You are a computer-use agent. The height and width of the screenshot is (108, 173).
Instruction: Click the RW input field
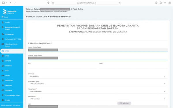coord(133,67)
